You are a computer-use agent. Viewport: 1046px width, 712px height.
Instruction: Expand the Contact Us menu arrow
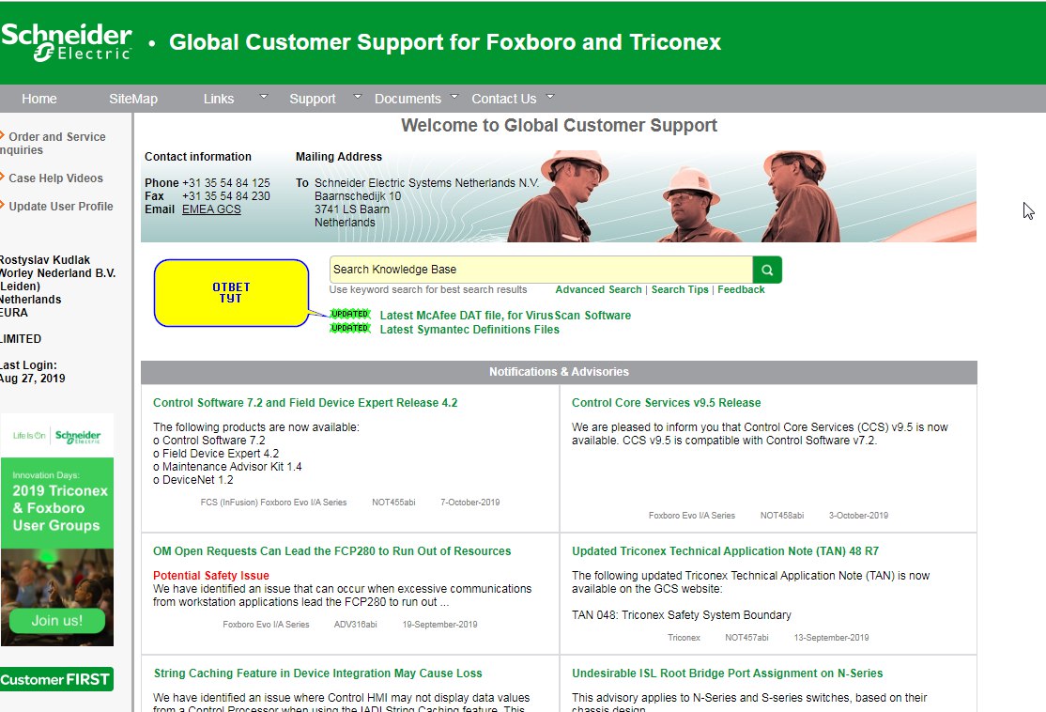550,97
